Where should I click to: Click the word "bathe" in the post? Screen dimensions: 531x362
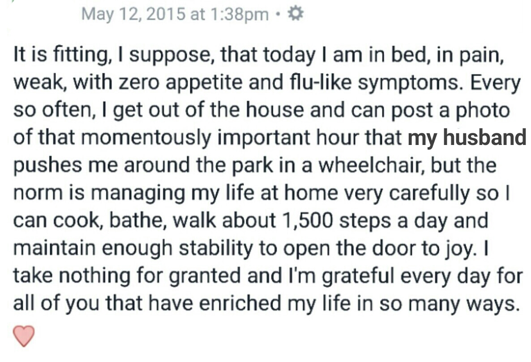(107, 221)
